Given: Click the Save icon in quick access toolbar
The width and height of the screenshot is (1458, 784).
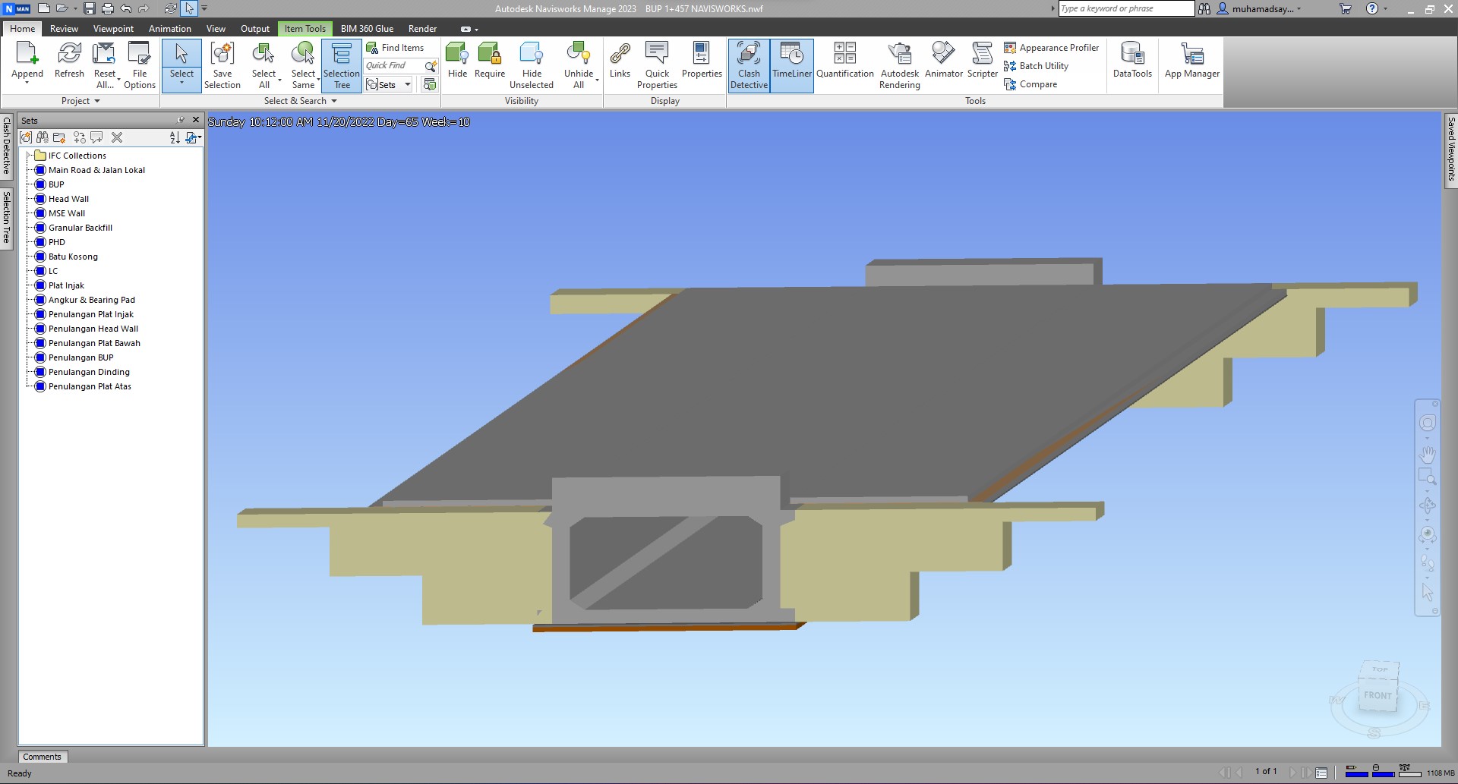Looking at the screenshot, I should 90,9.
